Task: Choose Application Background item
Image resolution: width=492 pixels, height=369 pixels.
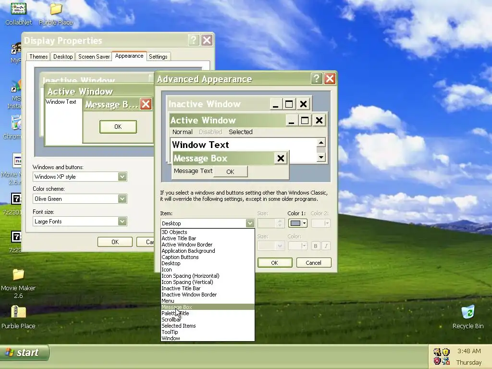Action: pyautogui.click(x=208, y=251)
